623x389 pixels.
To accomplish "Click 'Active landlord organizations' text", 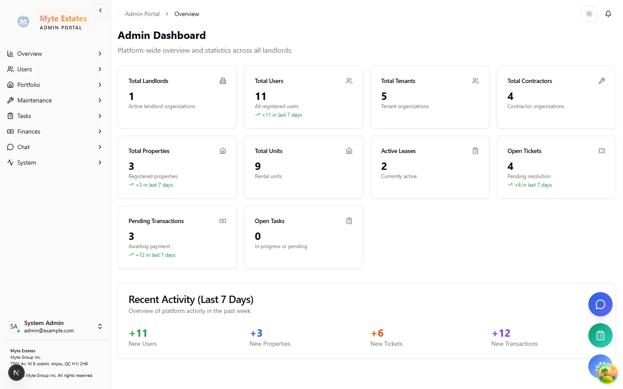I will pyautogui.click(x=162, y=106).
